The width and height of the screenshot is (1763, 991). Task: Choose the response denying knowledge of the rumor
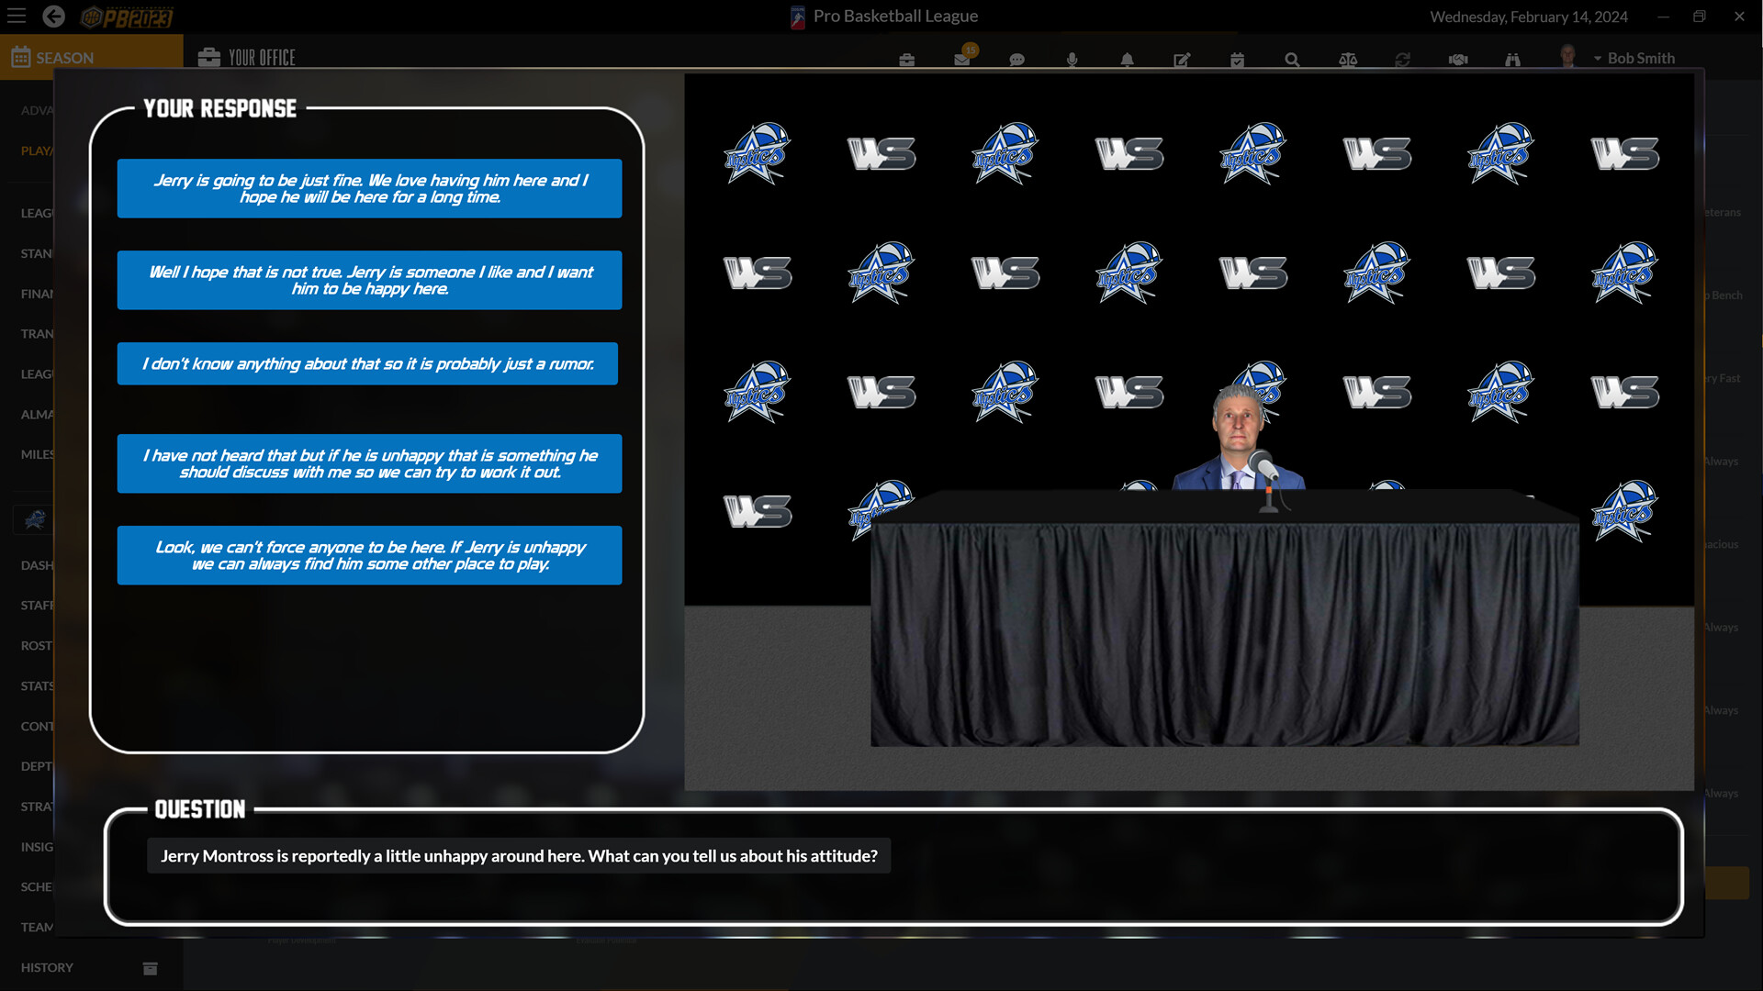click(x=368, y=363)
